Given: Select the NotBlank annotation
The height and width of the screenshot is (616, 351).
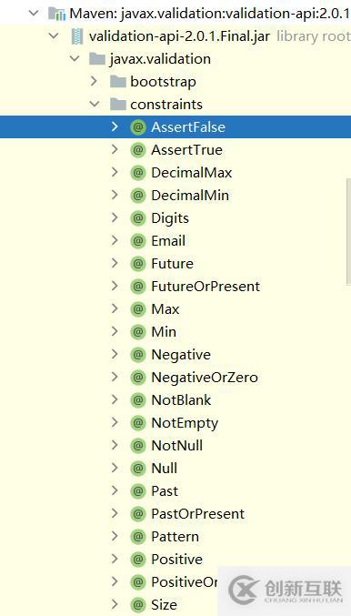Looking at the screenshot, I should [181, 400].
